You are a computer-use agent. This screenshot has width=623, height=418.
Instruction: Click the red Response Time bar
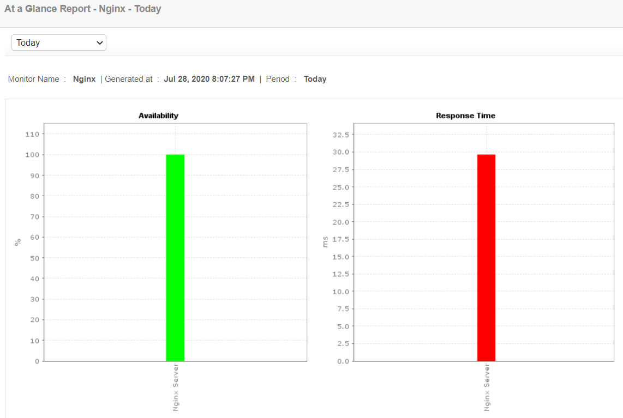(x=486, y=258)
